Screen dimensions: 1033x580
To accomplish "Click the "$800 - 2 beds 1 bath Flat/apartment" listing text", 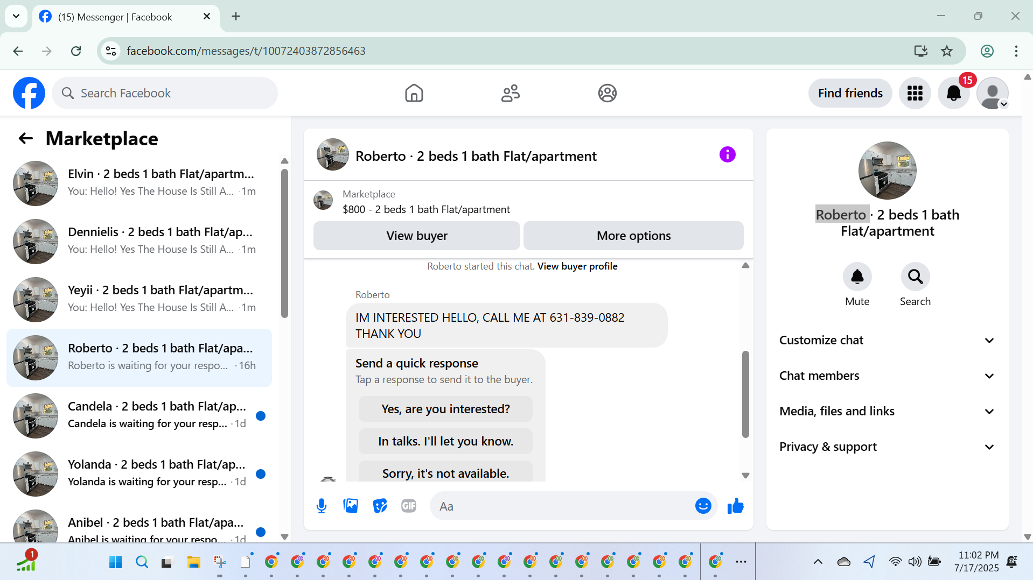I will (x=426, y=209).
